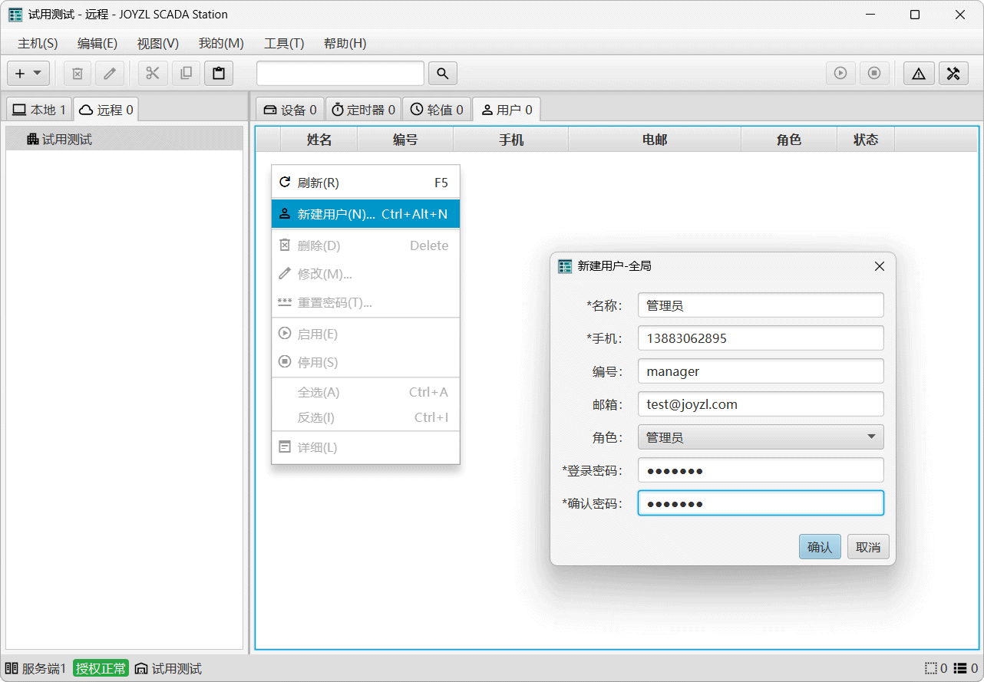Open the 我的(M) menu
This screenshot has height=682, width=984.
coord(221,44)
